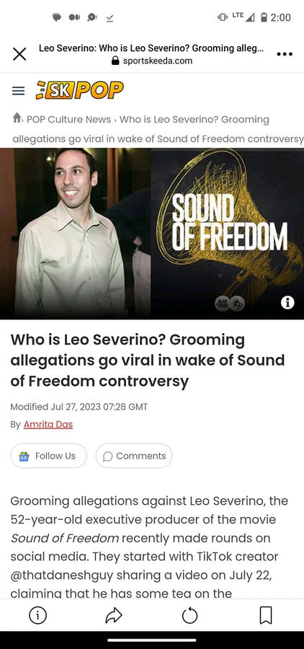This screenshot has height=649, width=304.
Task: Tap the Follow Us button
Action: pos(49,456)
